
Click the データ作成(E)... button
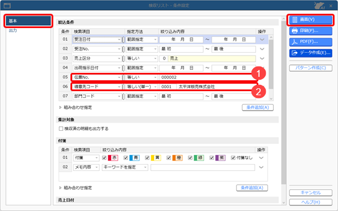coord(311,53)
